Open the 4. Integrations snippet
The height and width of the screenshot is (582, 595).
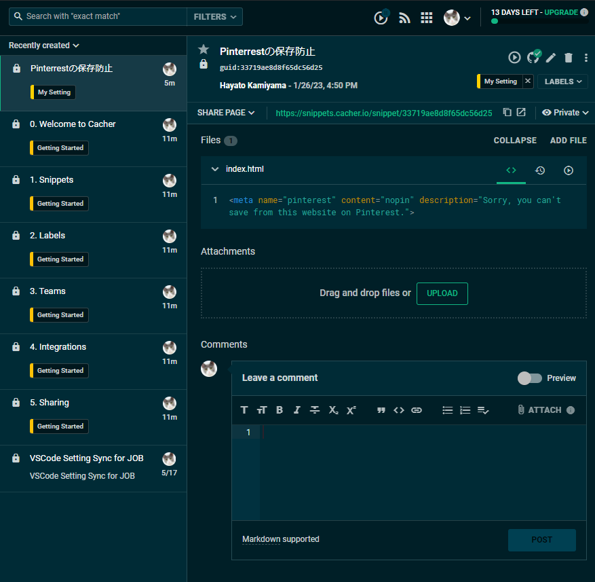(94, 361)
